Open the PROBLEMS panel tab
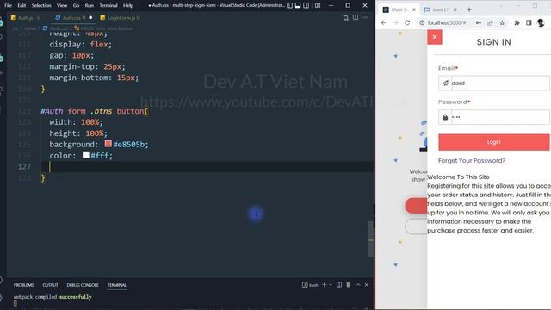Image resolution: width=551 pixels, height=310 pixels. click(24, 285)
